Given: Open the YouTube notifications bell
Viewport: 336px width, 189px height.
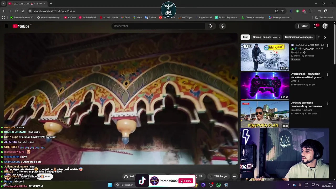Looking at the screenshot, I should point(316,26).
